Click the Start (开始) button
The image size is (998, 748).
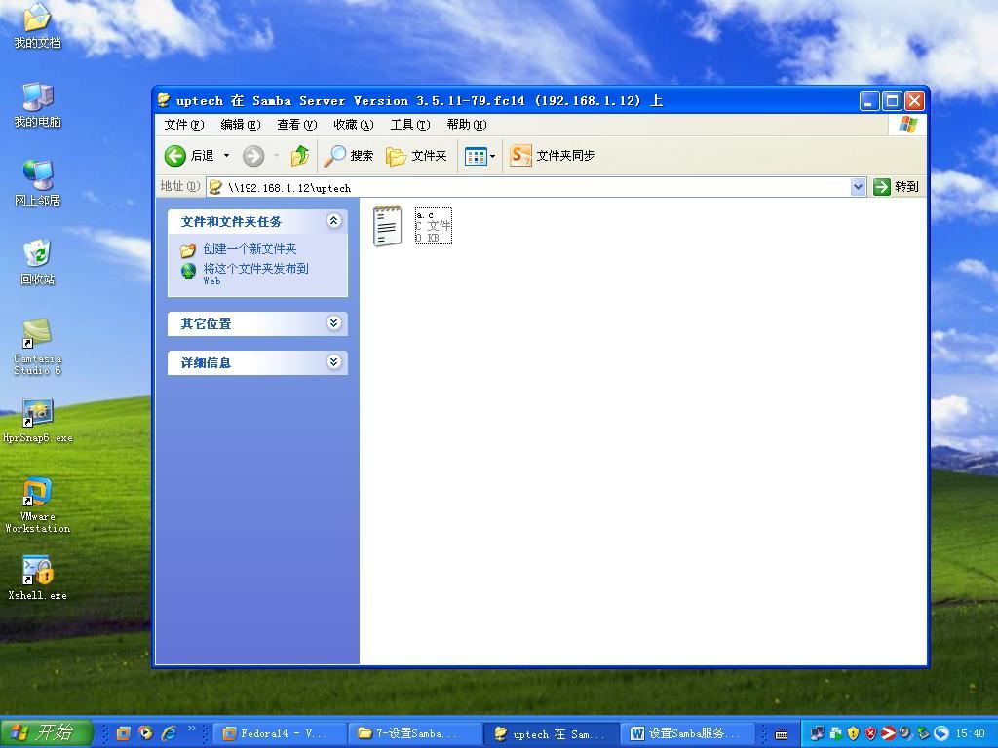(47, 732)
